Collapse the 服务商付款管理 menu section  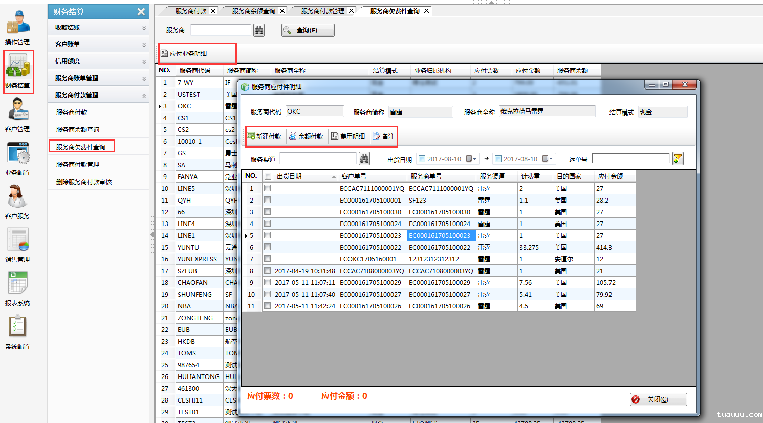coord(98,95)
